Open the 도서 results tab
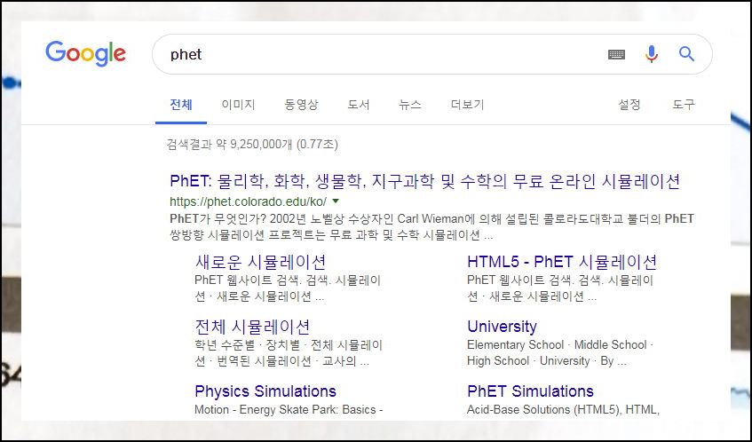 359,105
